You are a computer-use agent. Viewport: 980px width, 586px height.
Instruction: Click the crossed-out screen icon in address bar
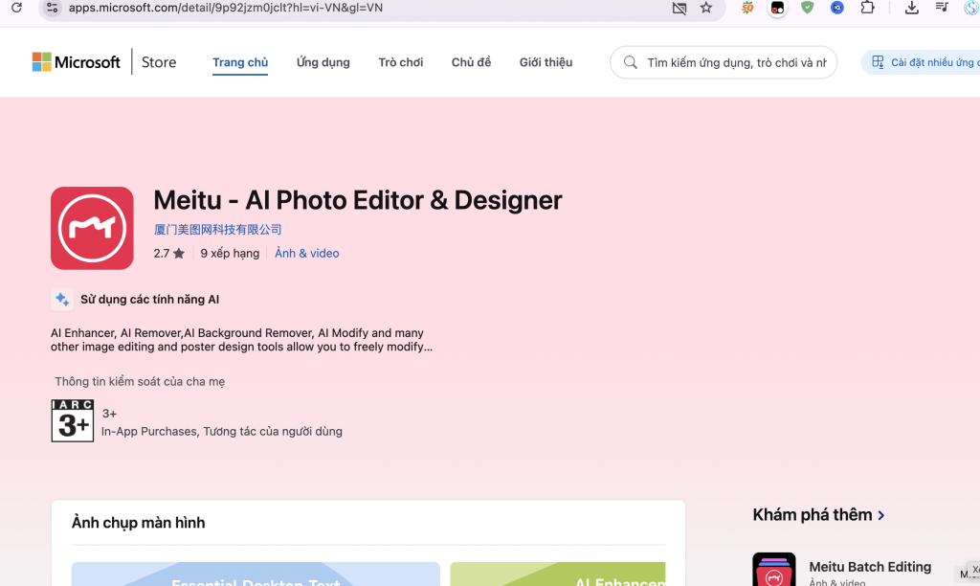click(x=679, y=8)
